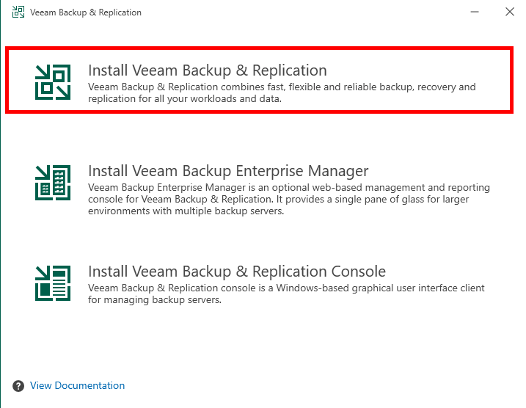526x408 pixels.
Task: Click the Replication Console install icon
Action: pos(53,283)
